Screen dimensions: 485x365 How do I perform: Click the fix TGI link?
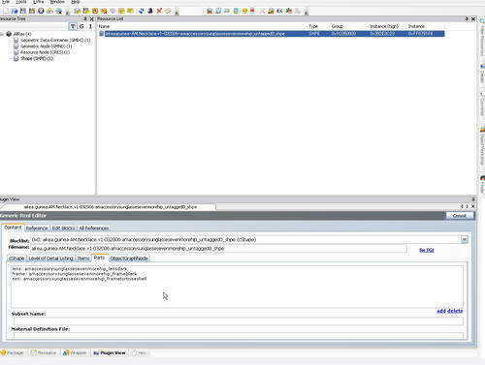[427, 250]
